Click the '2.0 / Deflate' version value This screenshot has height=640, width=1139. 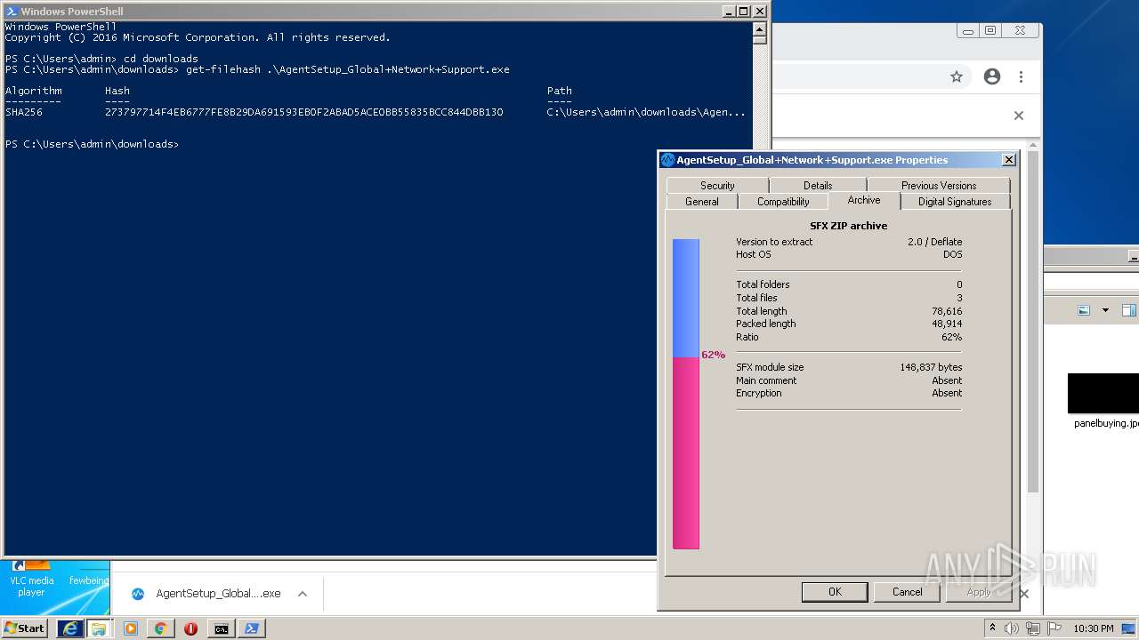(x=934, y=242)
